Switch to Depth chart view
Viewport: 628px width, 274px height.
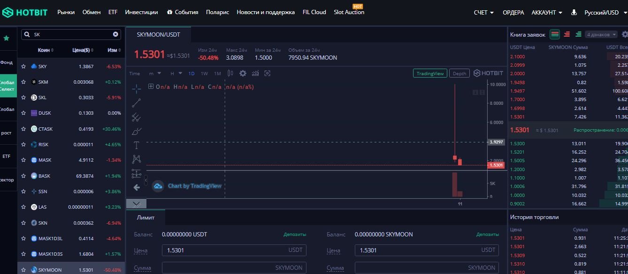pos(460,73)
